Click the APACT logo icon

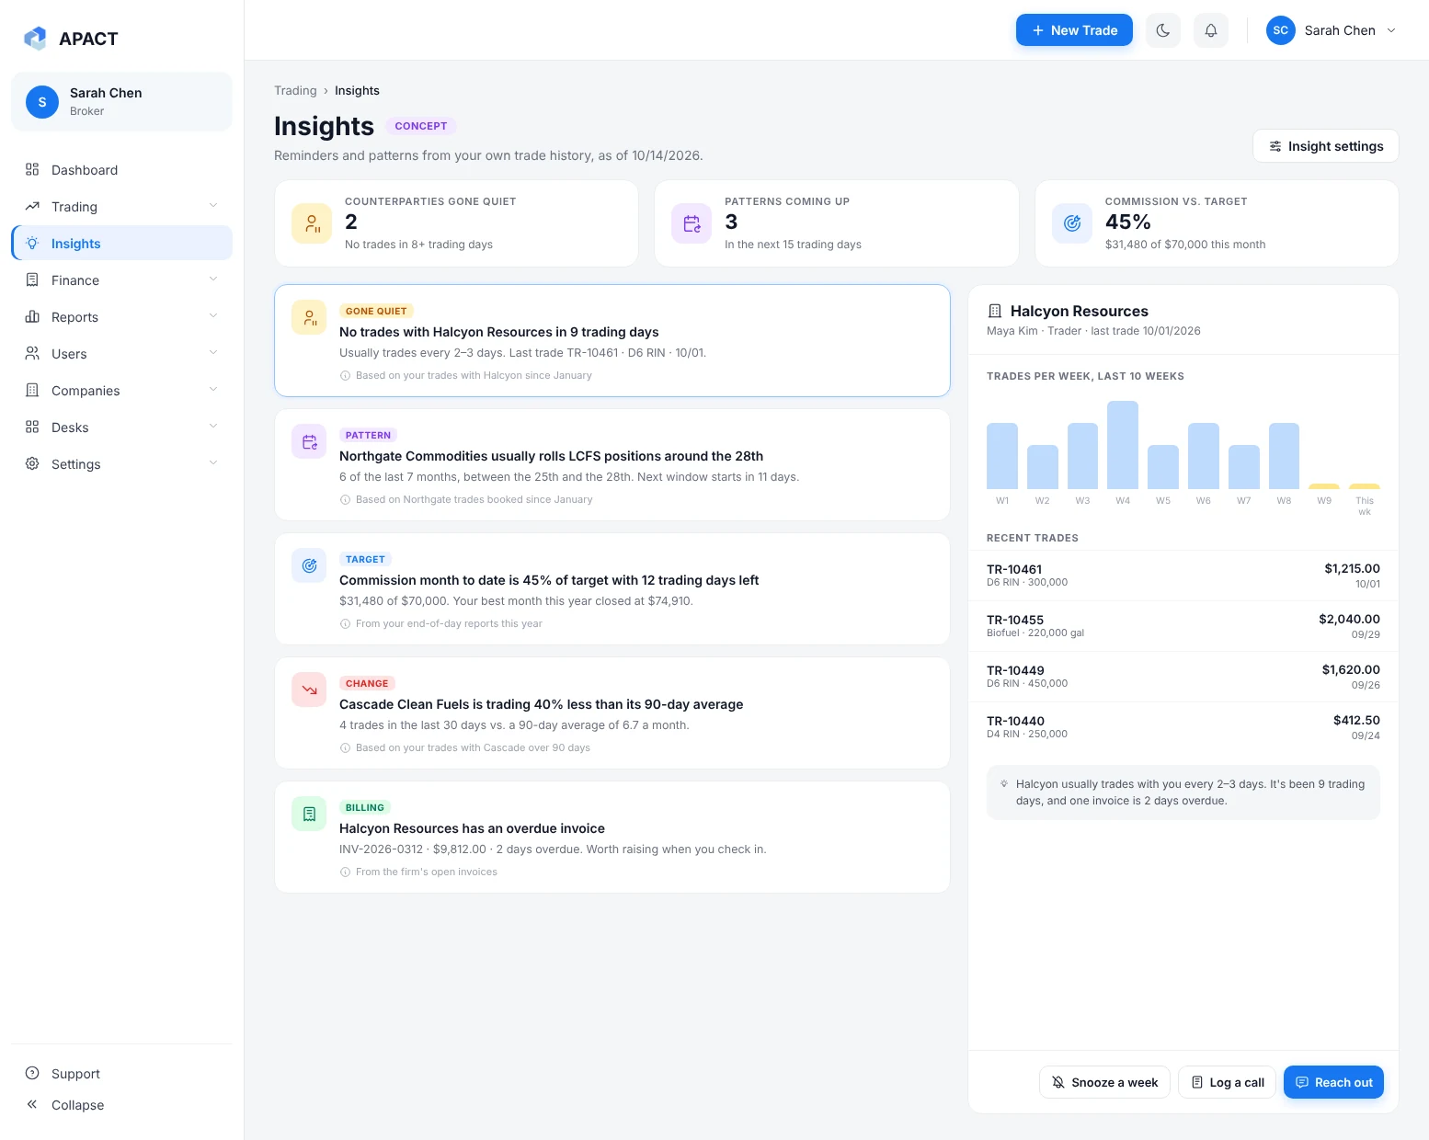pos(35,38)
